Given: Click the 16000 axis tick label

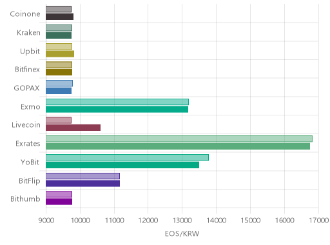Looking at the screenshot, I should 285,220.
